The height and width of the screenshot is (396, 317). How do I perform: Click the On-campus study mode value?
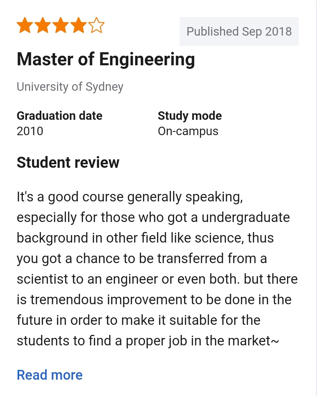(188, 131)
